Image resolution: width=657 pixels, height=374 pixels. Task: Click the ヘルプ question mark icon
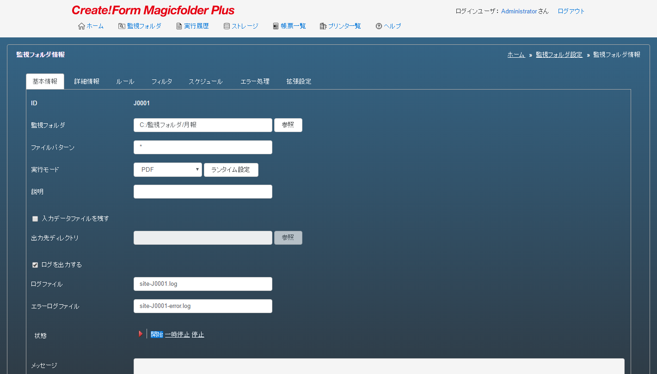(x=379, y=26)
